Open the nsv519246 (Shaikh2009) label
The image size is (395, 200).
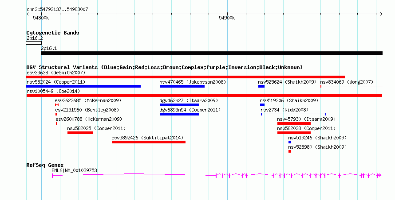click(x=317, y=138)
